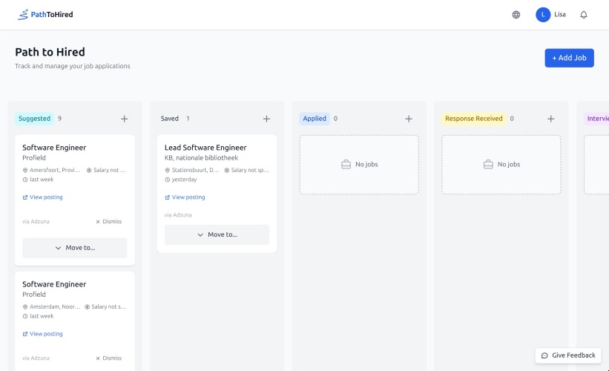Click the Suggested column label
Viewport: 609px width, 371px height.
coord(34,119)
